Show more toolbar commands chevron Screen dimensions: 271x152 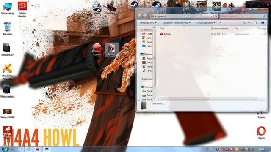(220, 23)
